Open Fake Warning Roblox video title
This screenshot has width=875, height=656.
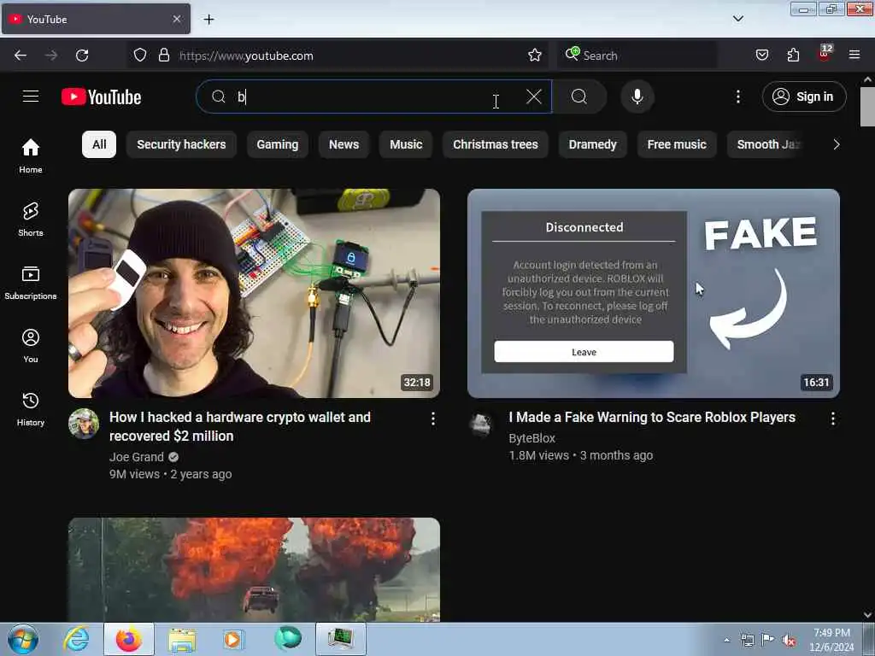(x=652, y=417)
